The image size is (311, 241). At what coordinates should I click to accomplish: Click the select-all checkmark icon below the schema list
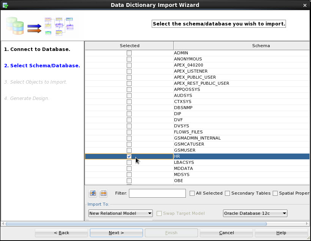pos(93,193)
